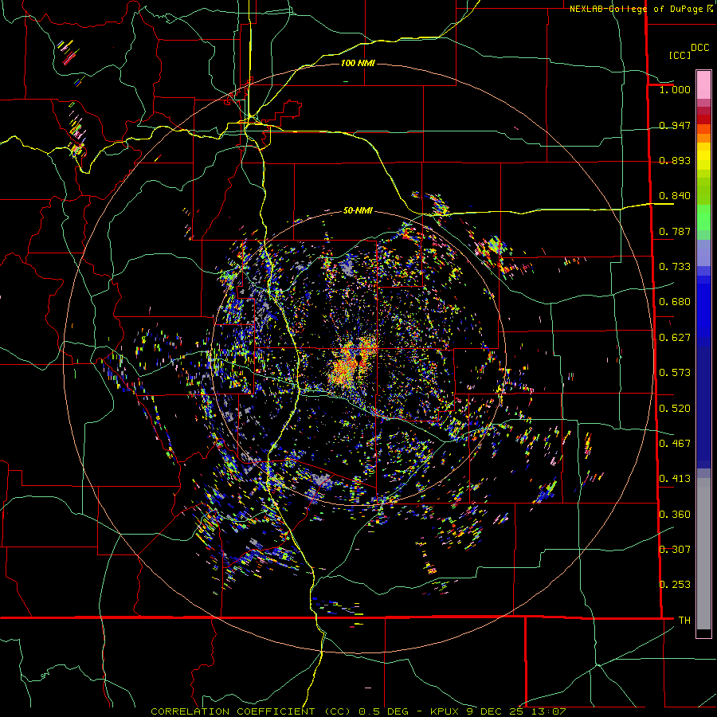Select the 0.307 legend value
The image size is (717, 717).
(x=675, y=549)
